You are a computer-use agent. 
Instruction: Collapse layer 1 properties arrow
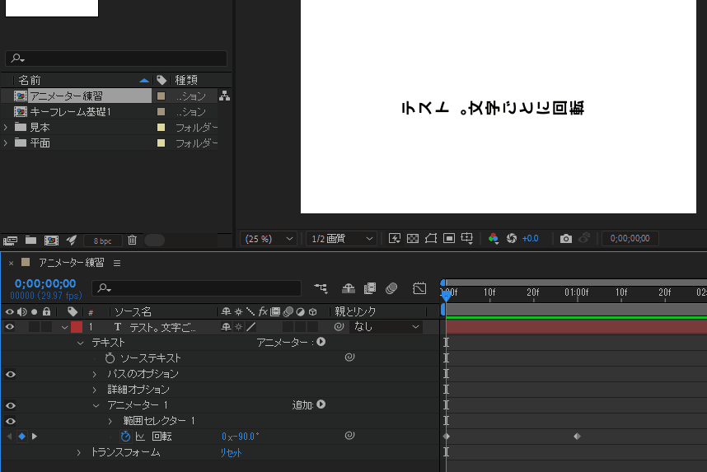(64, 327)
